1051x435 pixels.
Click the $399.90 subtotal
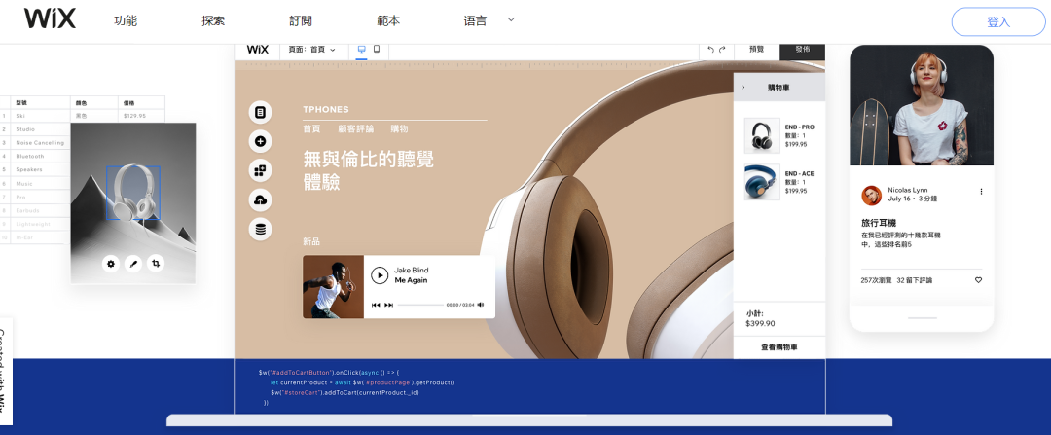760,324
